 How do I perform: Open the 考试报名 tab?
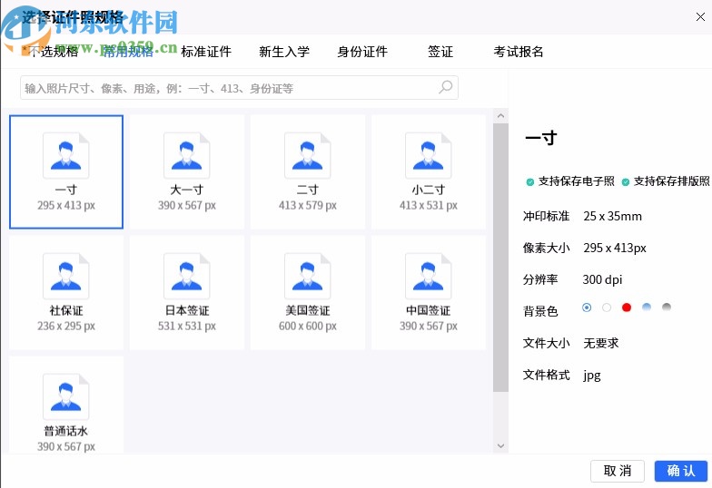519,52
